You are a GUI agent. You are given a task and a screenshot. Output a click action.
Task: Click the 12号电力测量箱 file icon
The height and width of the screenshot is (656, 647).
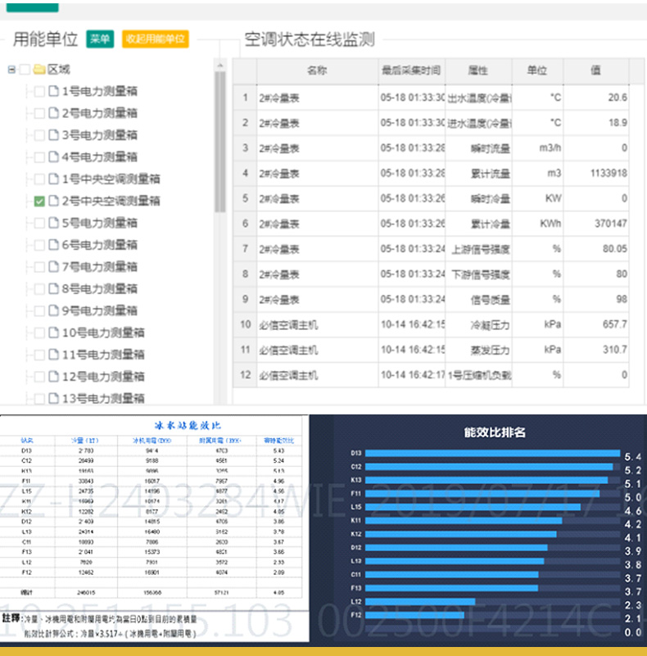coord(53,376)
